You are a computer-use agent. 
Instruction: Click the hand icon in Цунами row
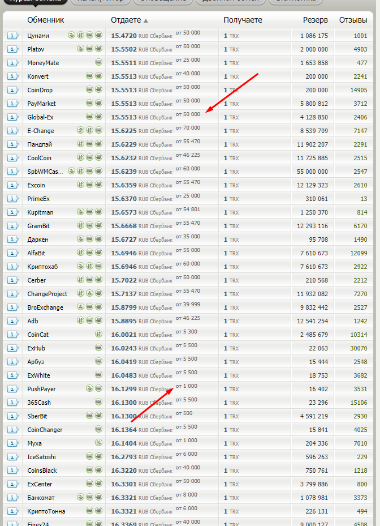point(98,35)
